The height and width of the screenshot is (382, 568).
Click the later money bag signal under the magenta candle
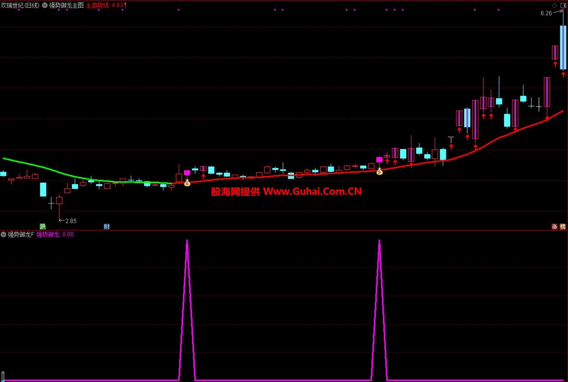379,171
